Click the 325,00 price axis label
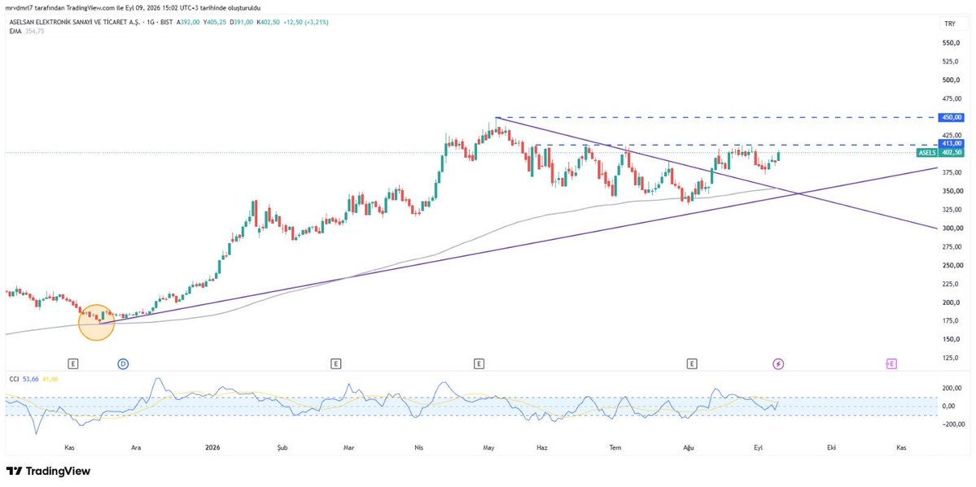The image size is (976, 487). point(953,211)
